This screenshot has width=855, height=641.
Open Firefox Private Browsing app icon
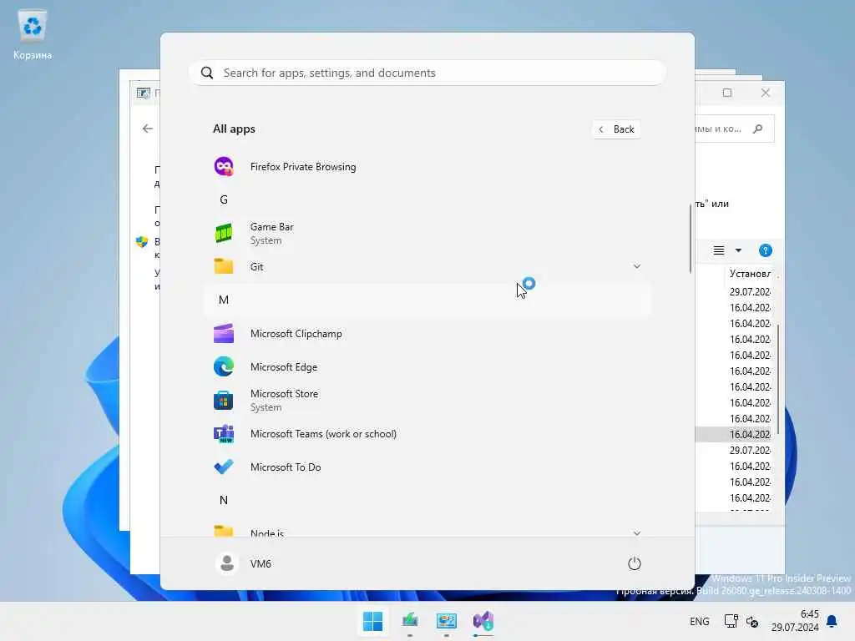tap(224, 166)
